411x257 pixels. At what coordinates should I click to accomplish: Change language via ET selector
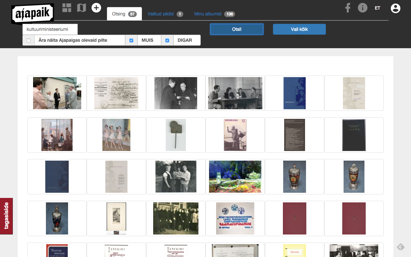coord(377,8)
